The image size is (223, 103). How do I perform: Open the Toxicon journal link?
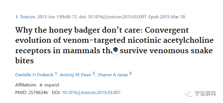click(28, 17)
